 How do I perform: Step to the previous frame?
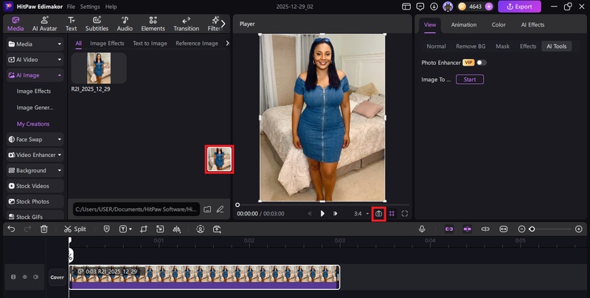tap(310, 213)
